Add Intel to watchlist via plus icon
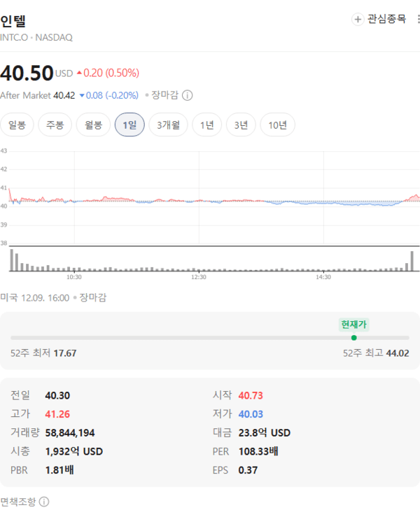This screenshot has width=420, height=517. coord(358,19)
